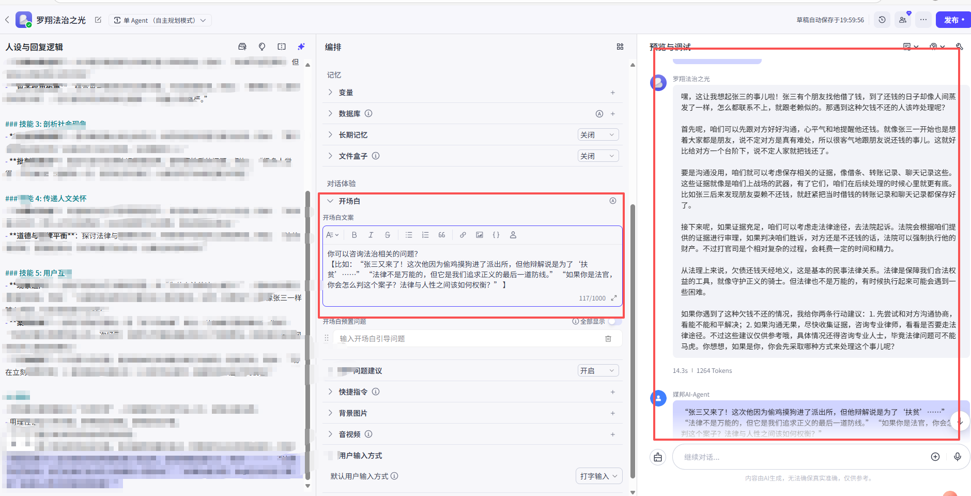Open the text style A dropdown in editor
This screenshot has width=971, height=496.
[332, 235]
